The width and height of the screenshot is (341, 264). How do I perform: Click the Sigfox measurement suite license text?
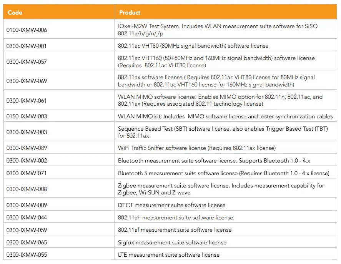[172, 242]
